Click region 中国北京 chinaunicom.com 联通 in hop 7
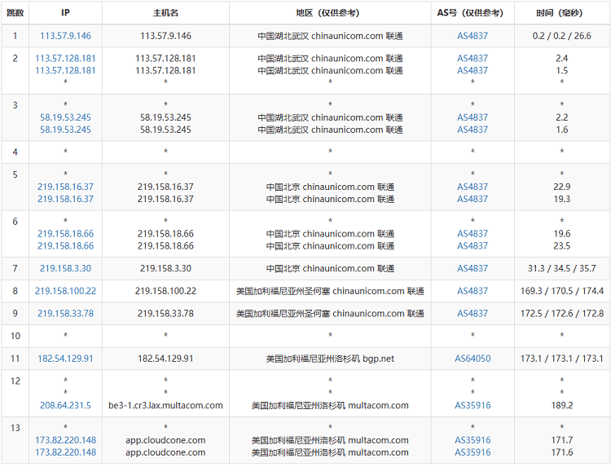The width and height of the screenshot is (611, 467). click(330, 268)
